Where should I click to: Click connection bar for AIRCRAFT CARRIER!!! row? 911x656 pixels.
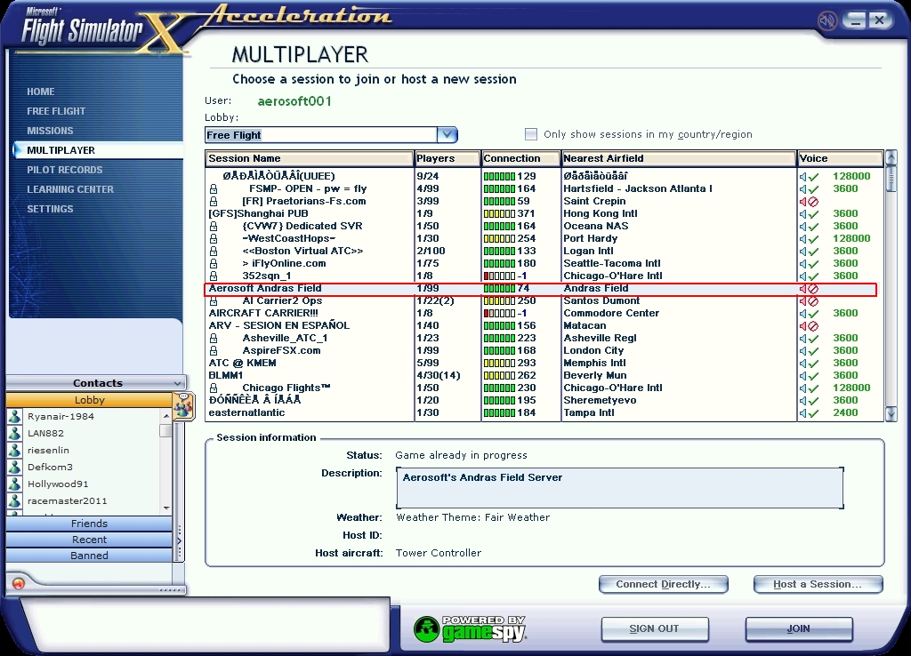499,314
